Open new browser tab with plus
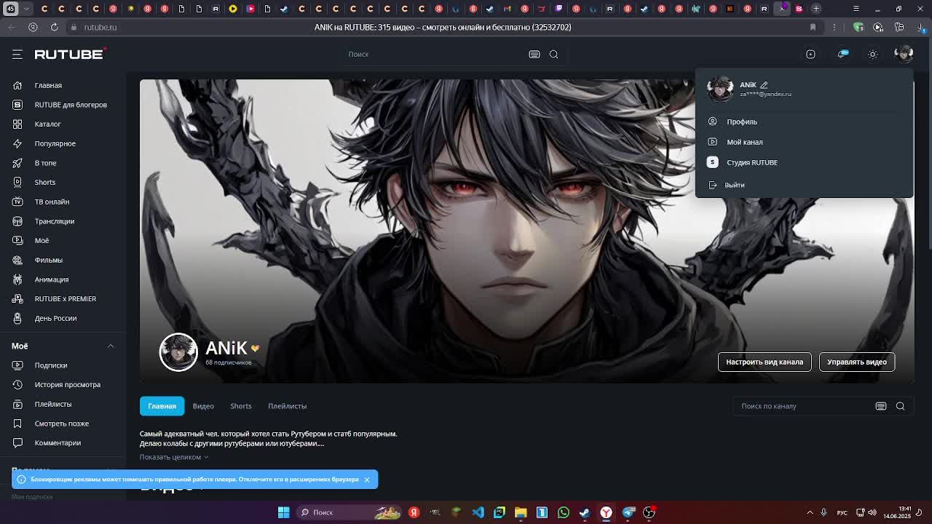The width and height of the screenshot is (932, 524). click(x=816, y=9)
